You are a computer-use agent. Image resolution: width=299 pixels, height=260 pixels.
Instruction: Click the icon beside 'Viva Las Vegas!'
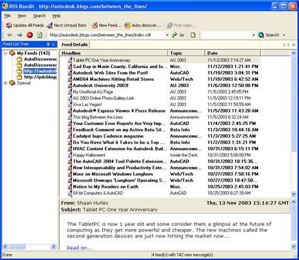pyautogui.click(x=70, y=104)
